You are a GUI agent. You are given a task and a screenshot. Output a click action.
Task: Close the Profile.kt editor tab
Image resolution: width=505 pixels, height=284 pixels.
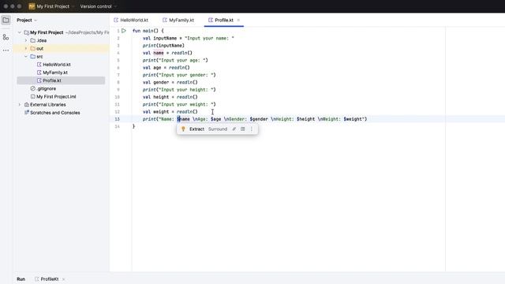point(238,20)
